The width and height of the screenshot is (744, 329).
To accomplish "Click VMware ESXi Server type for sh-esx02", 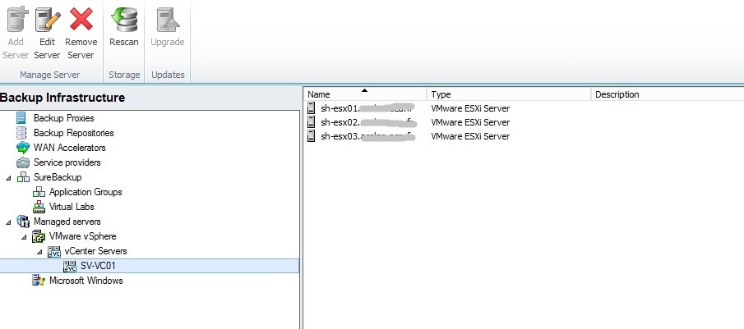I will [x=470, y=122].
